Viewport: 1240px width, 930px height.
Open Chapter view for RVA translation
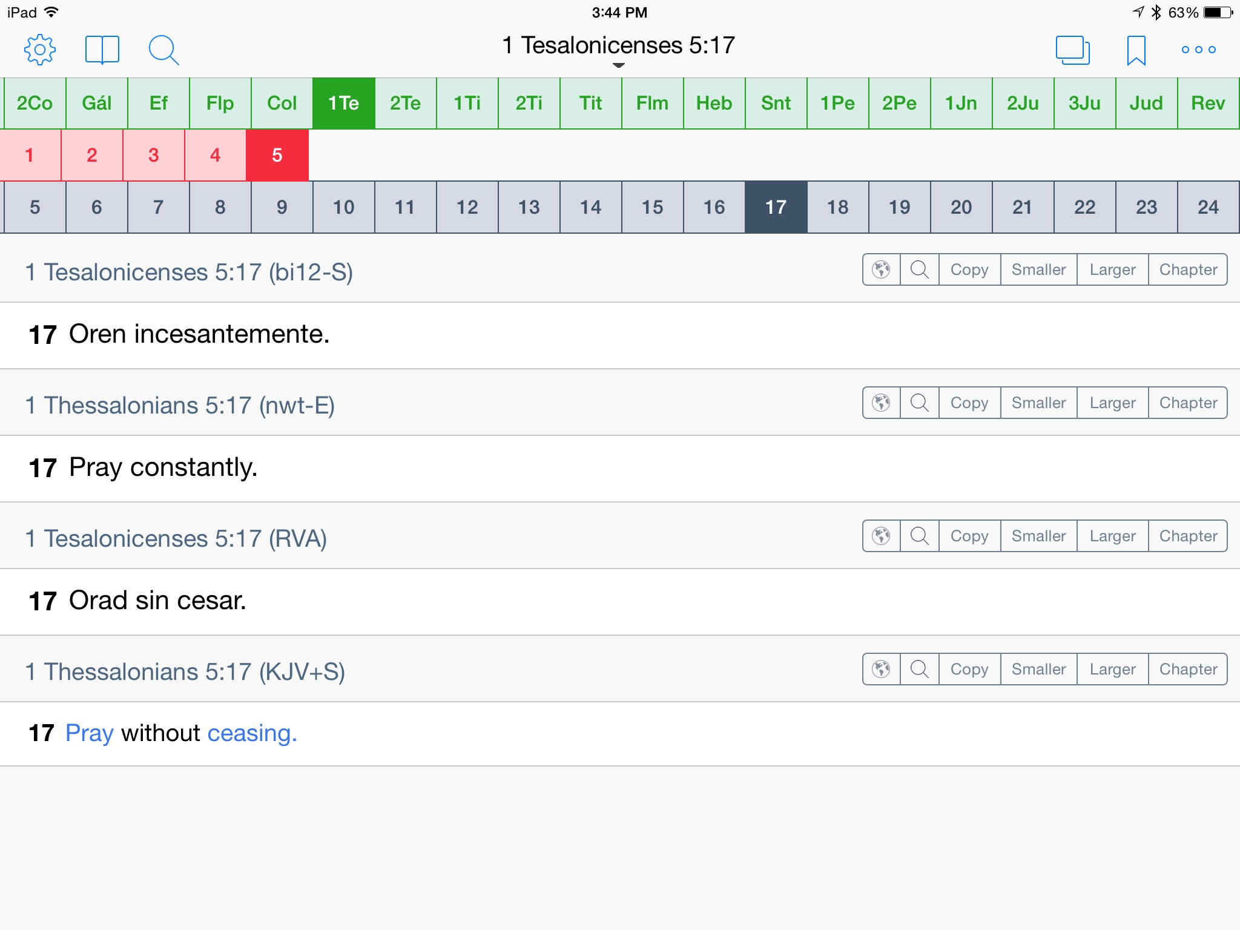tap(1187, 536)
